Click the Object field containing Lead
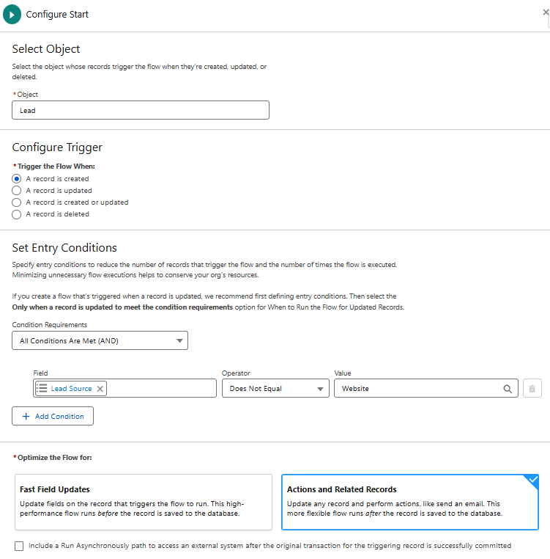Screen dimensions: 550x559 pyautogui.click(x=141, y=110)
